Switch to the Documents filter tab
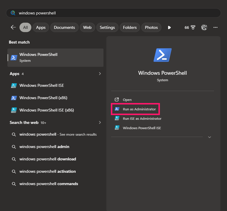Screen dimensions: 227x211 64,27
